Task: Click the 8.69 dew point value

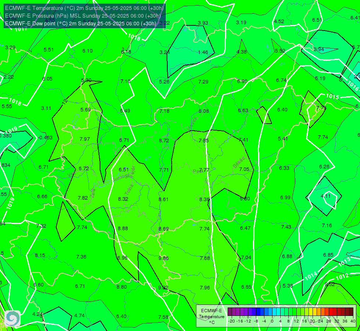Action: (164, 229)
